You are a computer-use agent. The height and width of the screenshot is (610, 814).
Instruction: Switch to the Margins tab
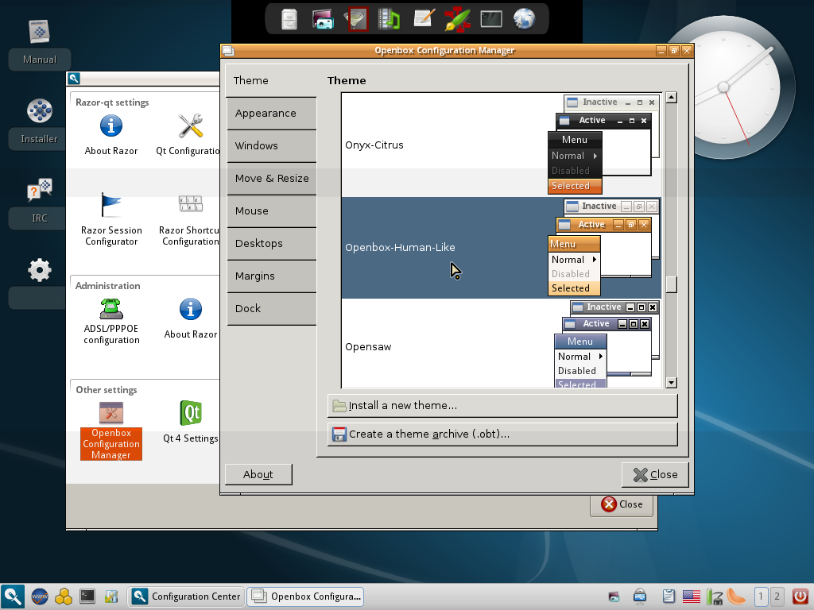[x=271, y=276]
